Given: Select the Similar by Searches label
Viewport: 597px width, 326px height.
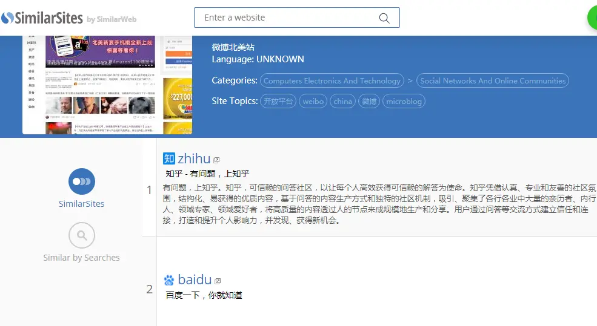Looking at the screenshot, I should 81,258.
